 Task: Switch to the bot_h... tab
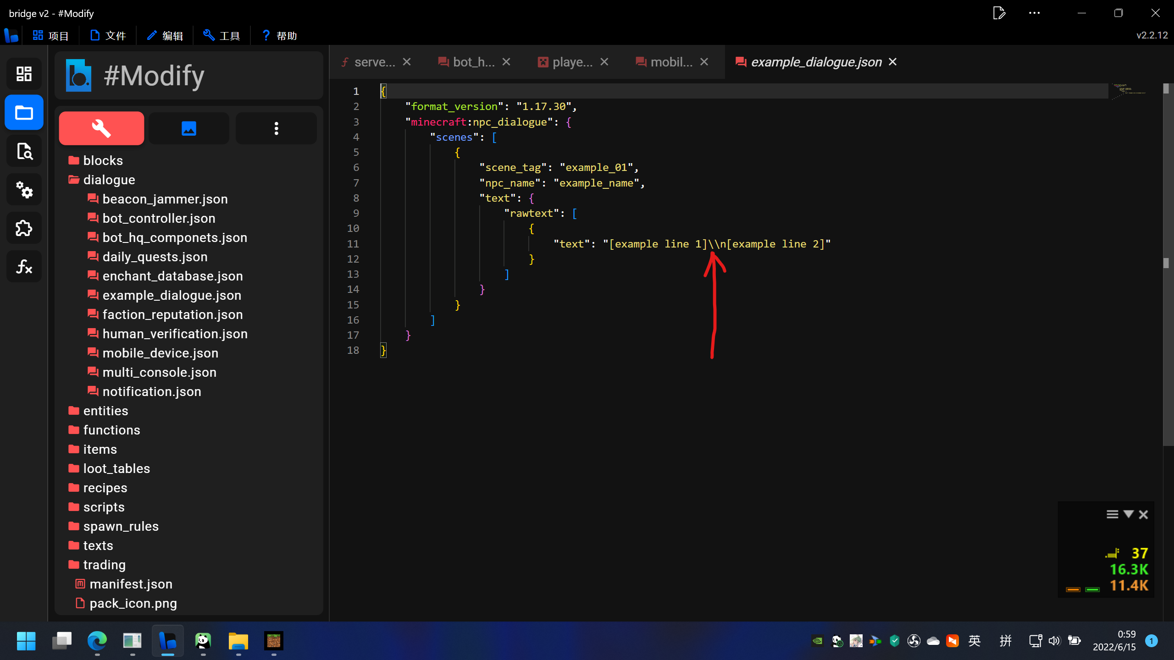[473, 61]
